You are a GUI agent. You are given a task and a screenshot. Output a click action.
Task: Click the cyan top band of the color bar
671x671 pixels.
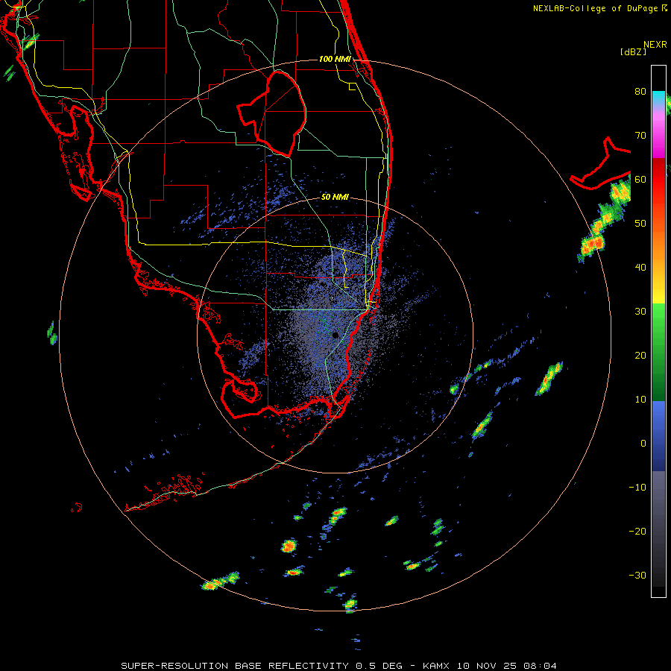[658, 96]
